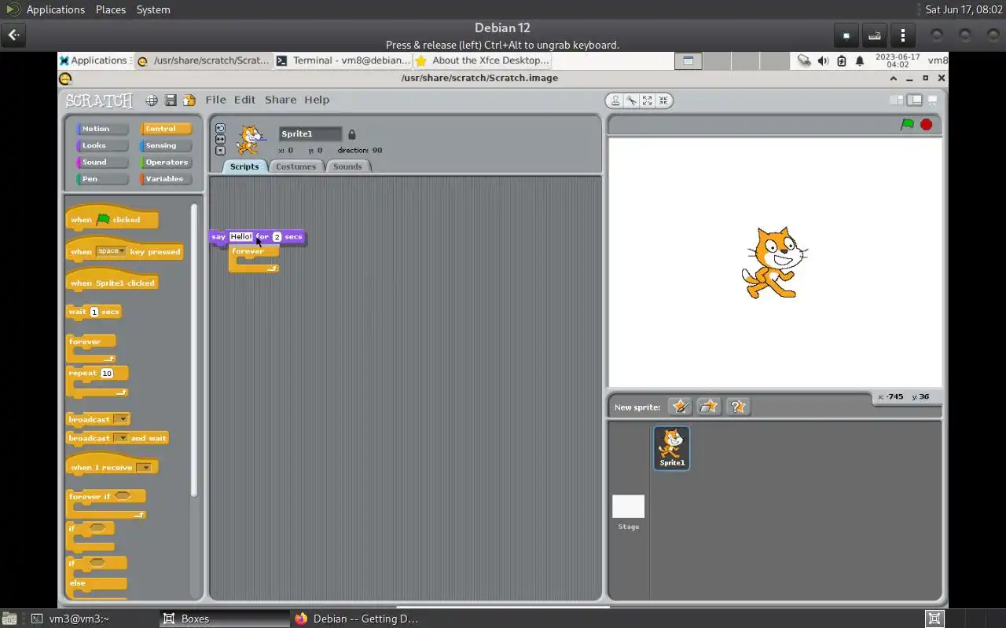1006x628 pixels.
Task: Get a surprise sprite
Action: click(737, 407)
